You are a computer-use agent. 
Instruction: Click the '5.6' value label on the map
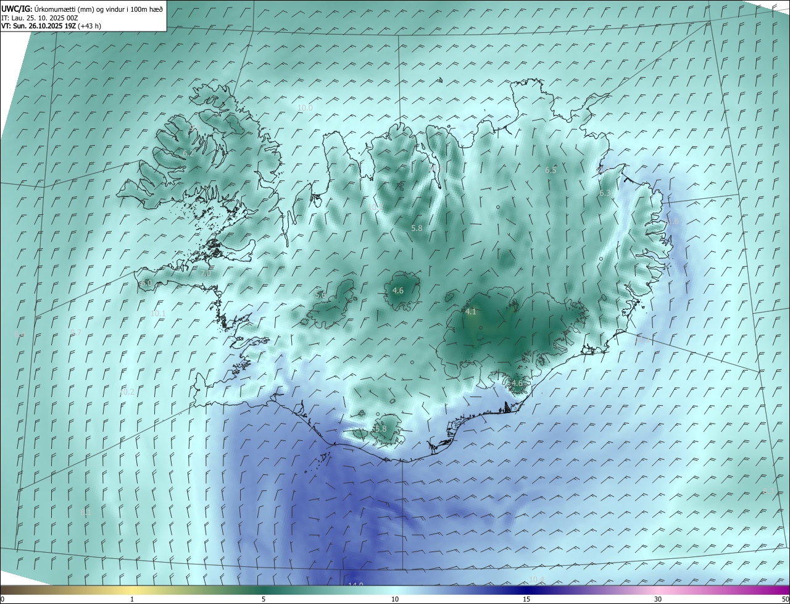pos(320,295)
